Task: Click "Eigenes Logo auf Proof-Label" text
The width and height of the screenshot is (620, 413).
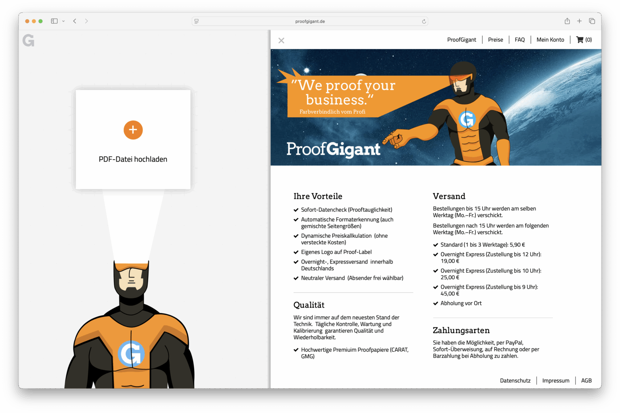Action: 336,252
